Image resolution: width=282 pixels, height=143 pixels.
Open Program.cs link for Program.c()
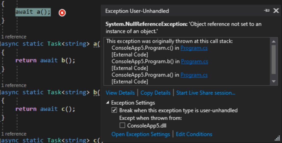(194, 48)
